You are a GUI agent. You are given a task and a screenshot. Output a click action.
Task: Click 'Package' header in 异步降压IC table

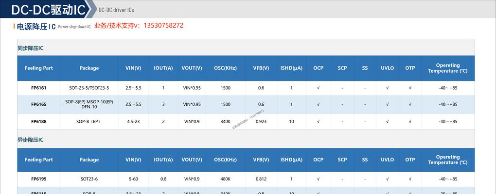click(89, 160)
